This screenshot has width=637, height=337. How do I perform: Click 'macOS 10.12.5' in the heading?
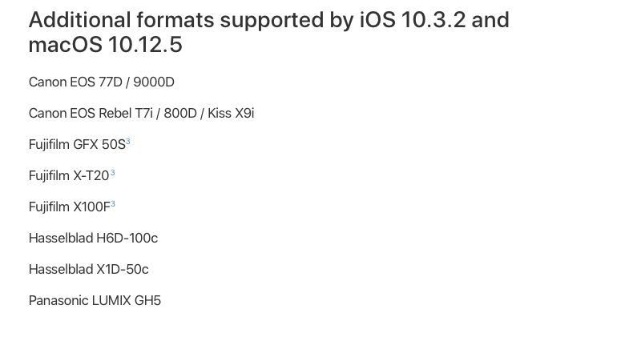106,44
